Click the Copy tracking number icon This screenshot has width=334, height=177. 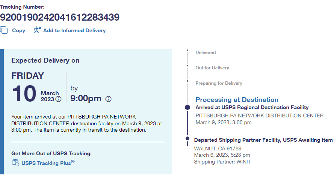[4, 30]
